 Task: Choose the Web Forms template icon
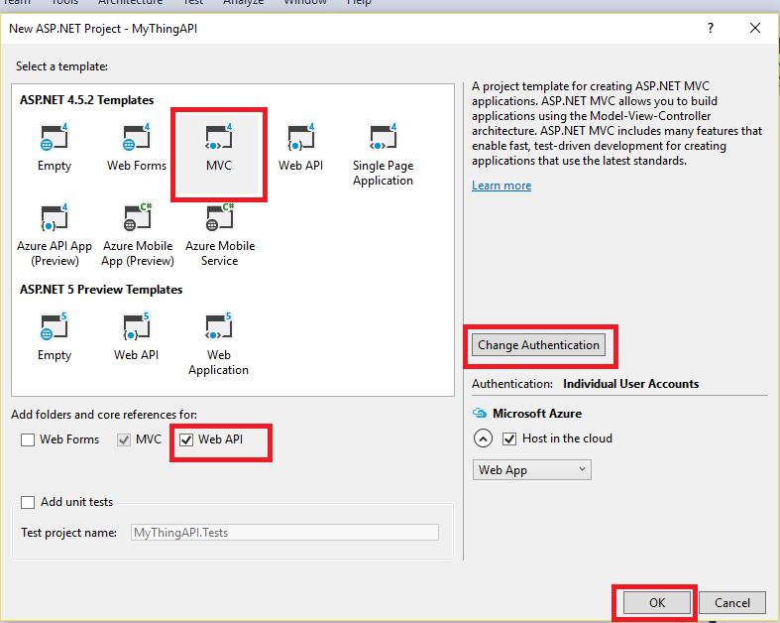pos(137,148)
